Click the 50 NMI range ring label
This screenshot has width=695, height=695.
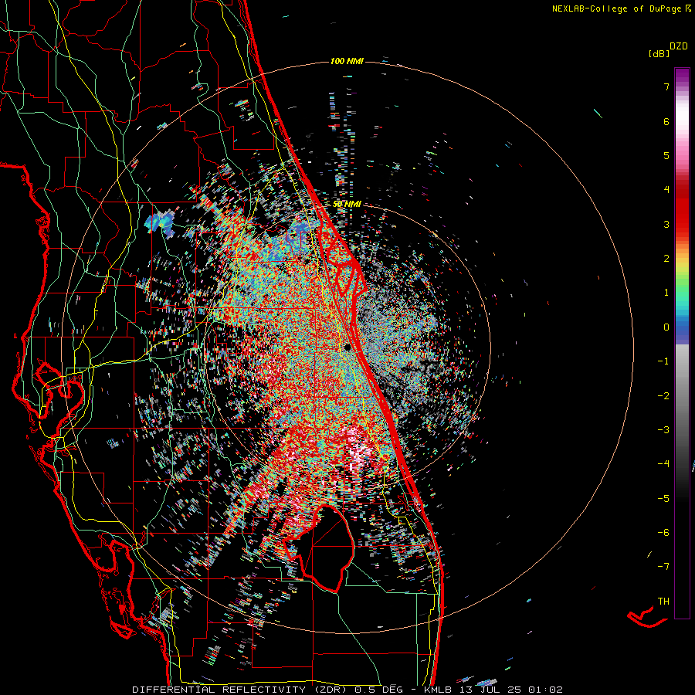tap(347, 204)
